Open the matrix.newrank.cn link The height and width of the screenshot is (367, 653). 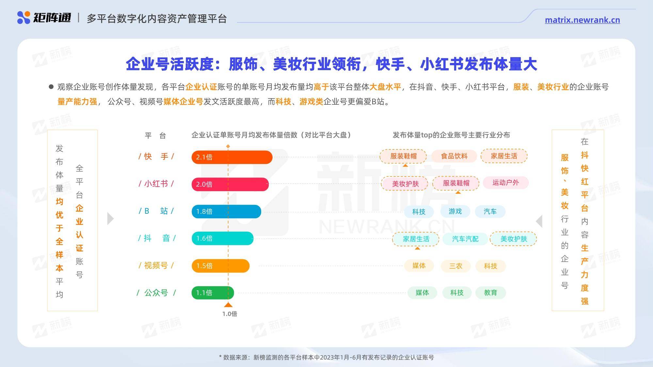coord(582,20)
